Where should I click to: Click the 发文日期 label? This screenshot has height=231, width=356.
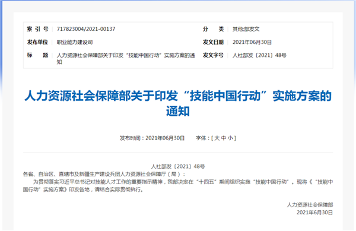[x=213, y=42]
